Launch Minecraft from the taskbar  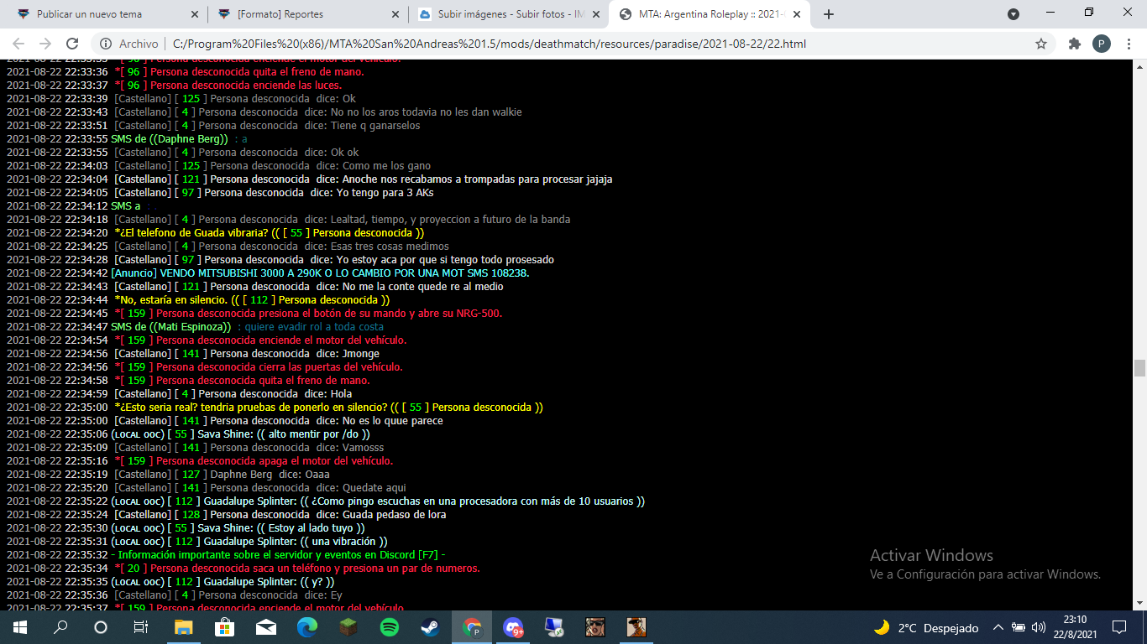tap(348, 627)
